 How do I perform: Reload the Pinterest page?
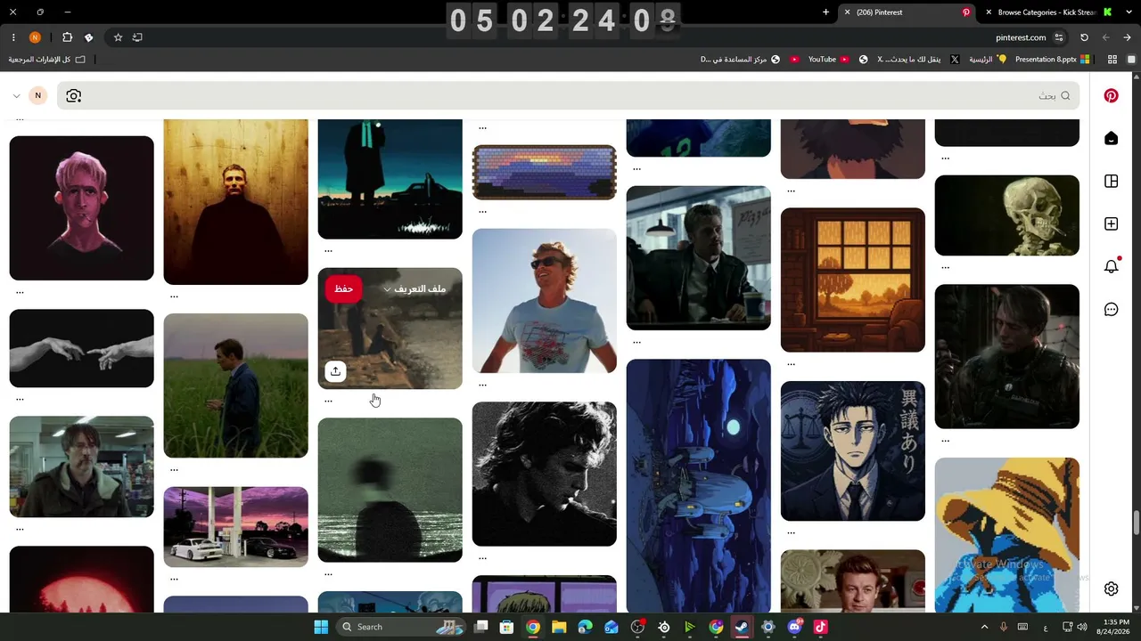[1084, 37]
